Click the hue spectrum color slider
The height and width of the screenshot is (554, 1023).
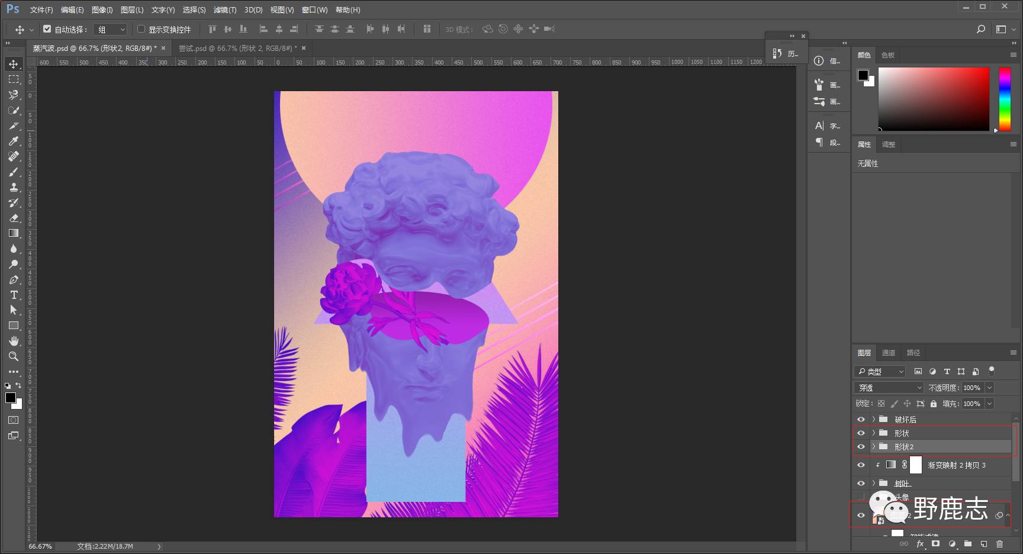[1005, 99]
